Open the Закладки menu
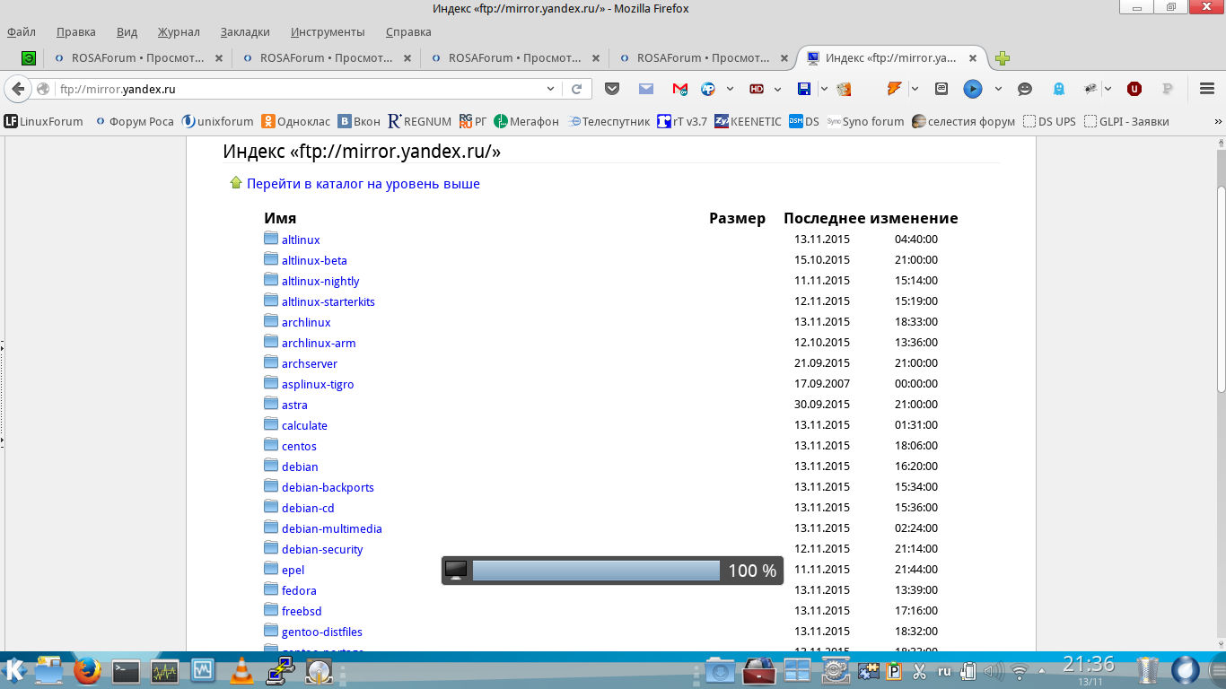 point(245,31)
